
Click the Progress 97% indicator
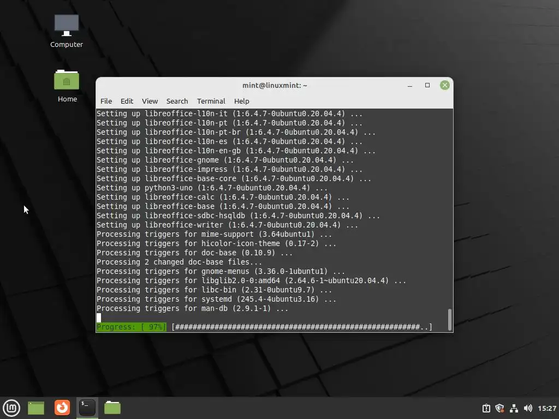(131, 327)
